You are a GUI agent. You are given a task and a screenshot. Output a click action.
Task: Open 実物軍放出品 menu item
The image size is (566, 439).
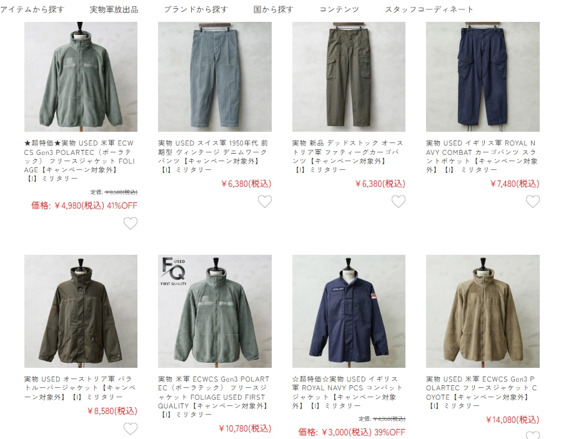pos(114,9)
